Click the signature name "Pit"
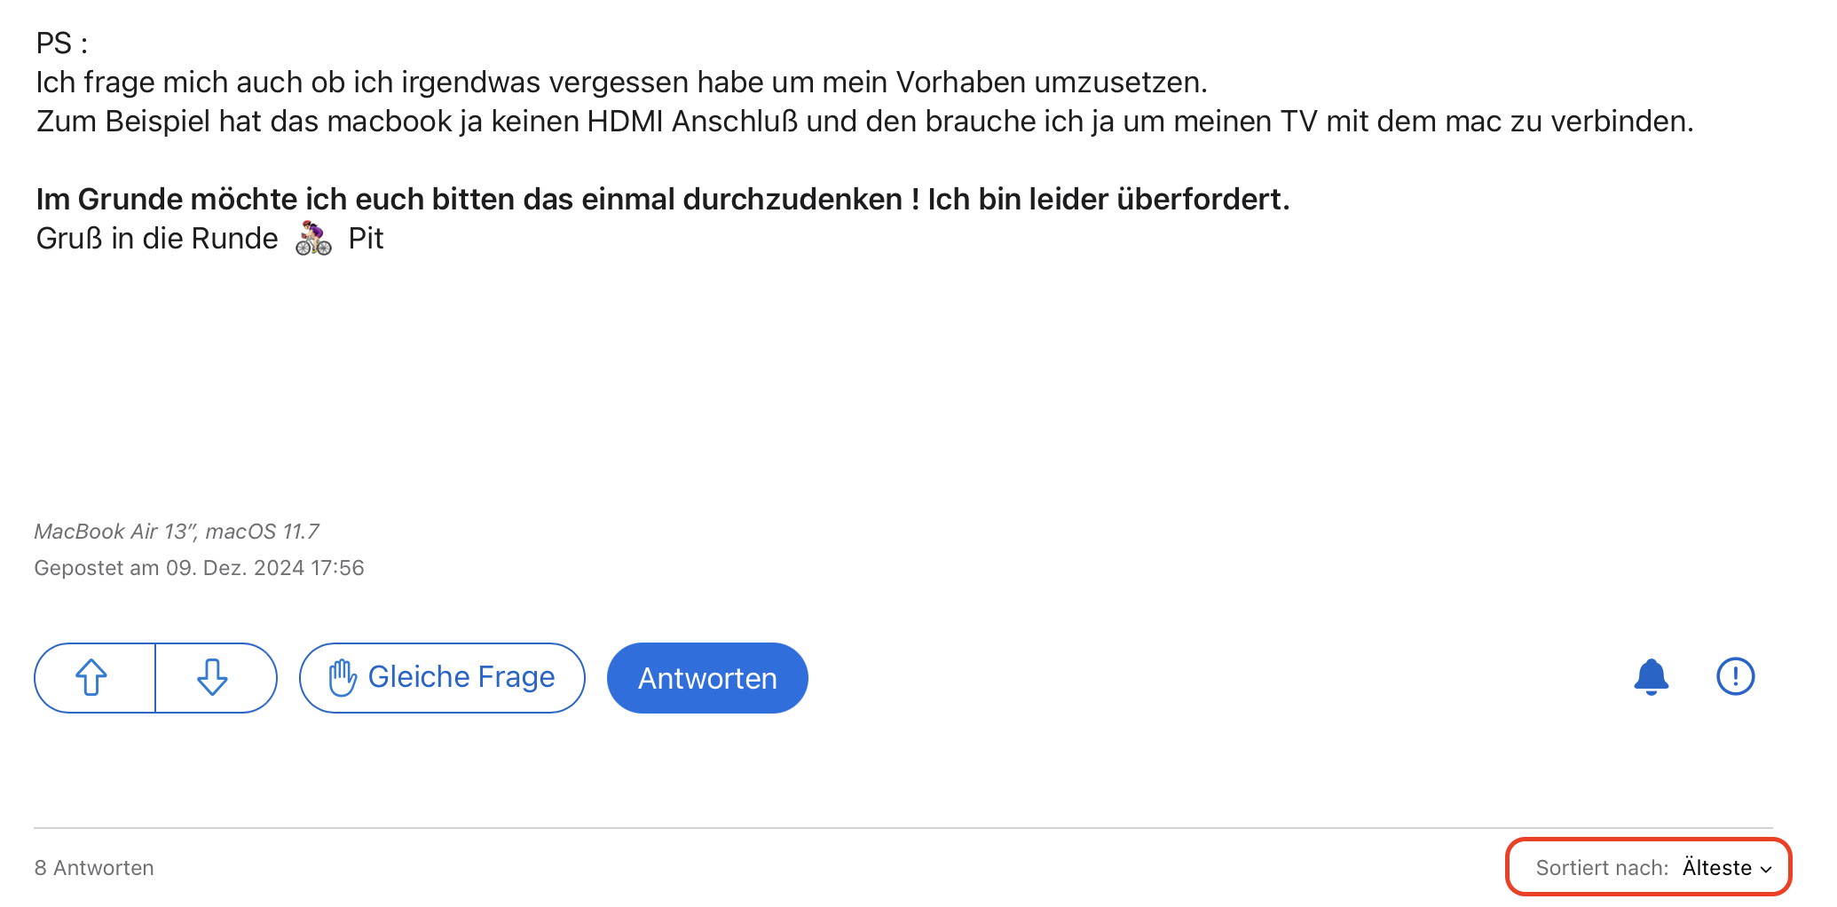The height and width of the screenshot is (907, 1837). 366,239
